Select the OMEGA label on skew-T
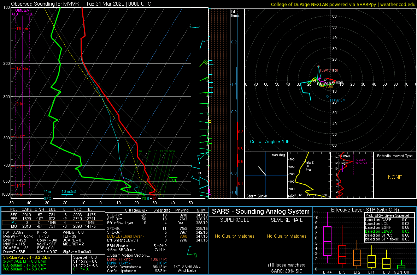Image resolution: width=417 pixels, height=275 pixels. (x=22, y=10)
